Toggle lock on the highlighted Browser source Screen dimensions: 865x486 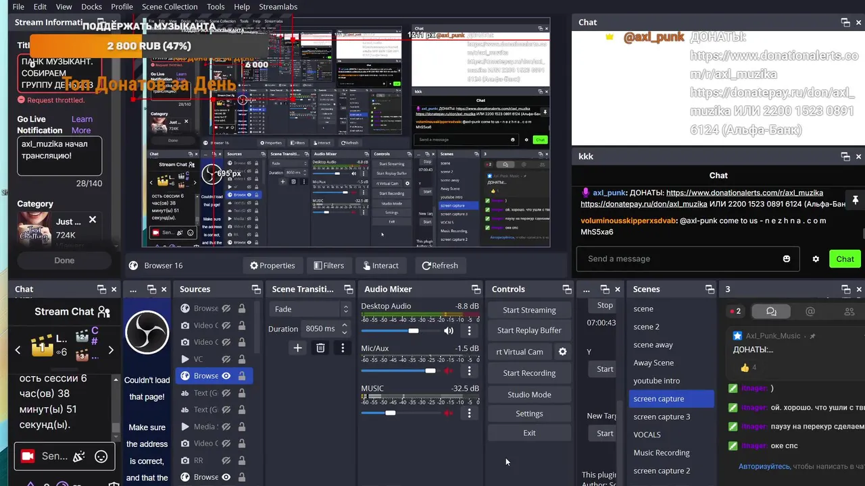241,376
